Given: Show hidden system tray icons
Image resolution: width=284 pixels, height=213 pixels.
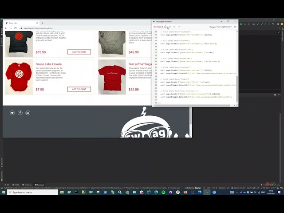Looking at the screenshot, I should (x=237, y=192).
